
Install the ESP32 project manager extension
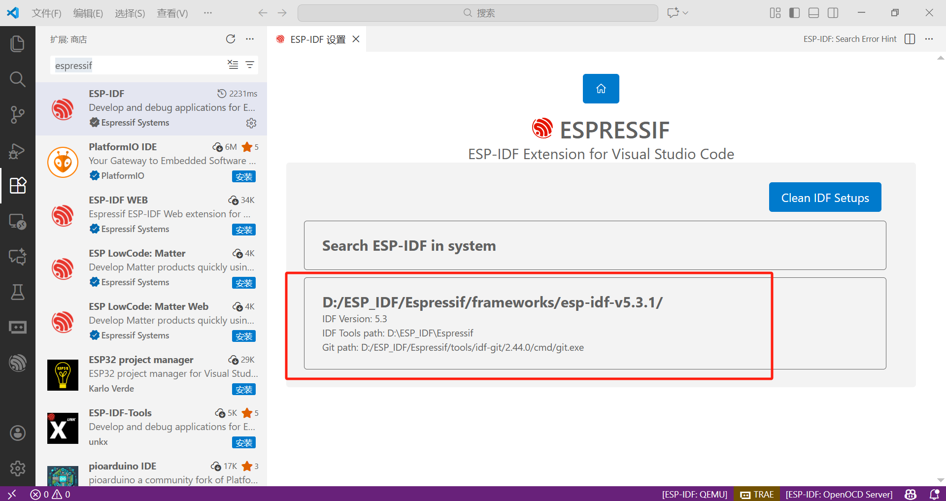click(244, 389)
